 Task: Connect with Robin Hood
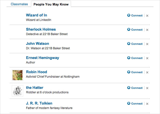point(135,72)
